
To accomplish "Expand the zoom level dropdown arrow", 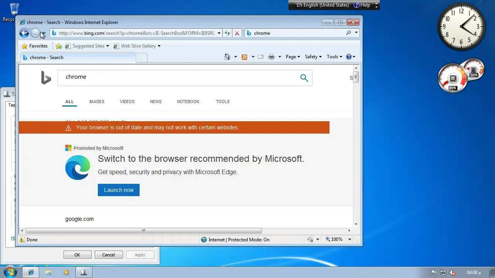I will (350, 239).
